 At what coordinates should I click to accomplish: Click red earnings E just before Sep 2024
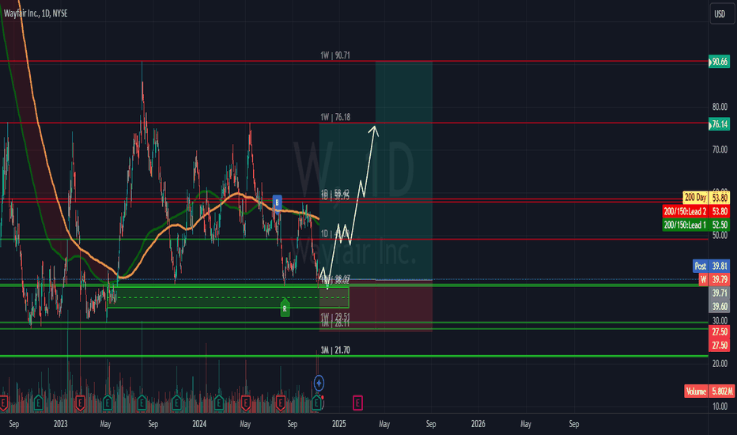(281, 403)
